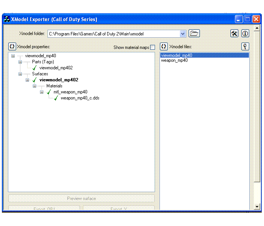Open the browse folder icon beside Xmodel folder
Screen dimensions: 264x226
point(194,33)
